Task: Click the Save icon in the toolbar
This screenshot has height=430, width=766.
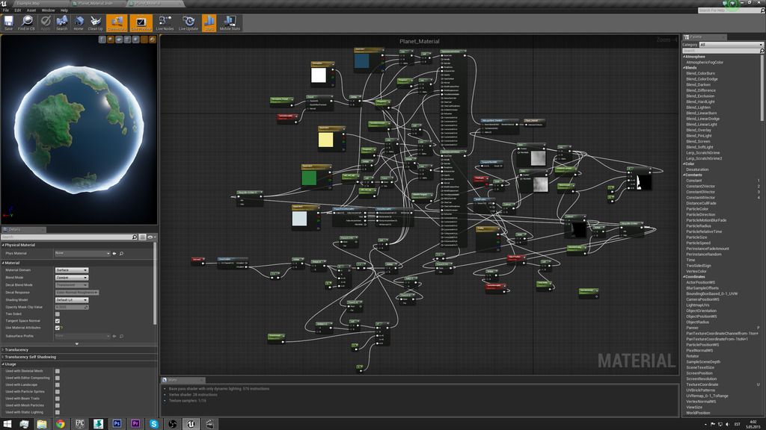Action: pos(9,22)
